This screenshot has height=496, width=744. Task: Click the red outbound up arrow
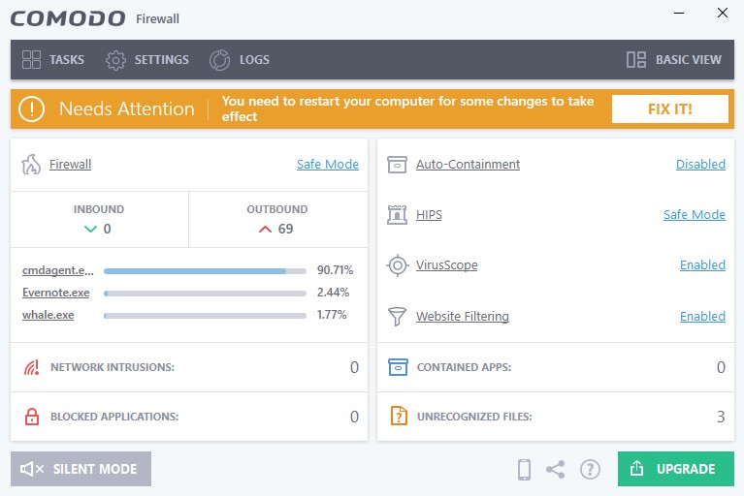click(265, 230)
